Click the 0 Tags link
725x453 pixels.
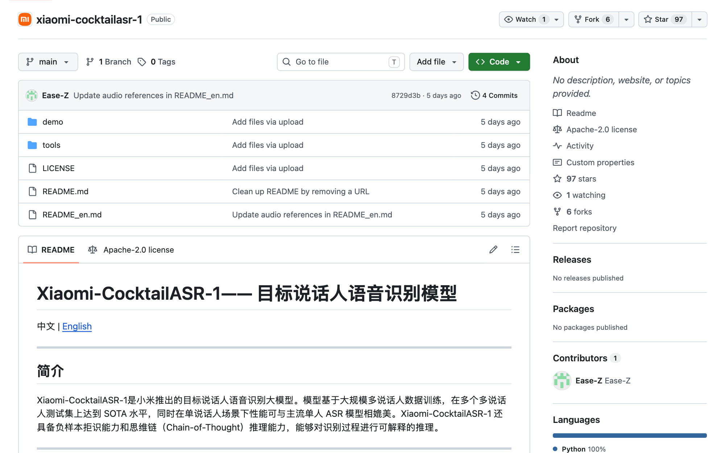coord(157,62)
